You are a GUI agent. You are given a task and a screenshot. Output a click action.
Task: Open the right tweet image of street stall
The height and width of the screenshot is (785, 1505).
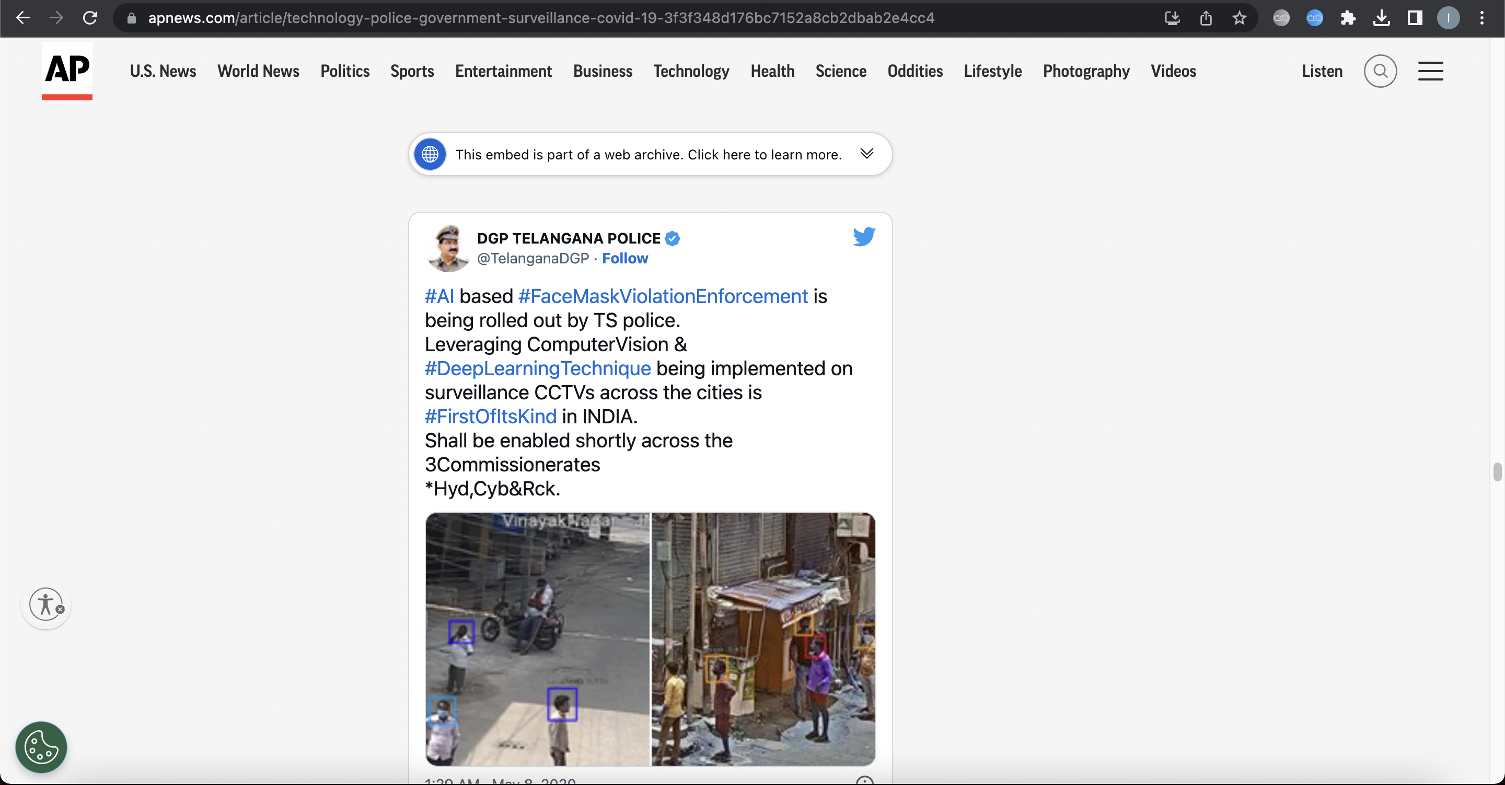[763, 639]
